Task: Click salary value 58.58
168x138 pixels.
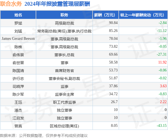Action: click(x=113, y=62)
